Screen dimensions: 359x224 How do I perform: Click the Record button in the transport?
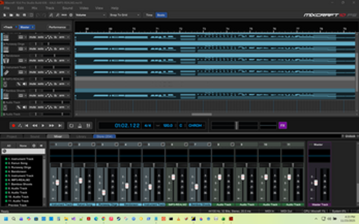[14, 126]
